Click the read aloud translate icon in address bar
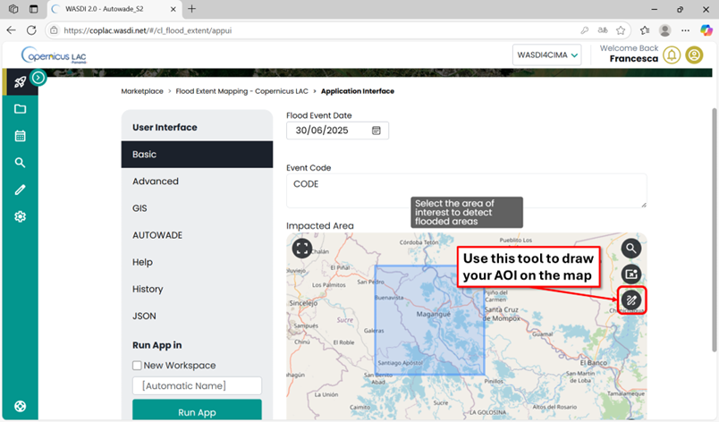 603,30
